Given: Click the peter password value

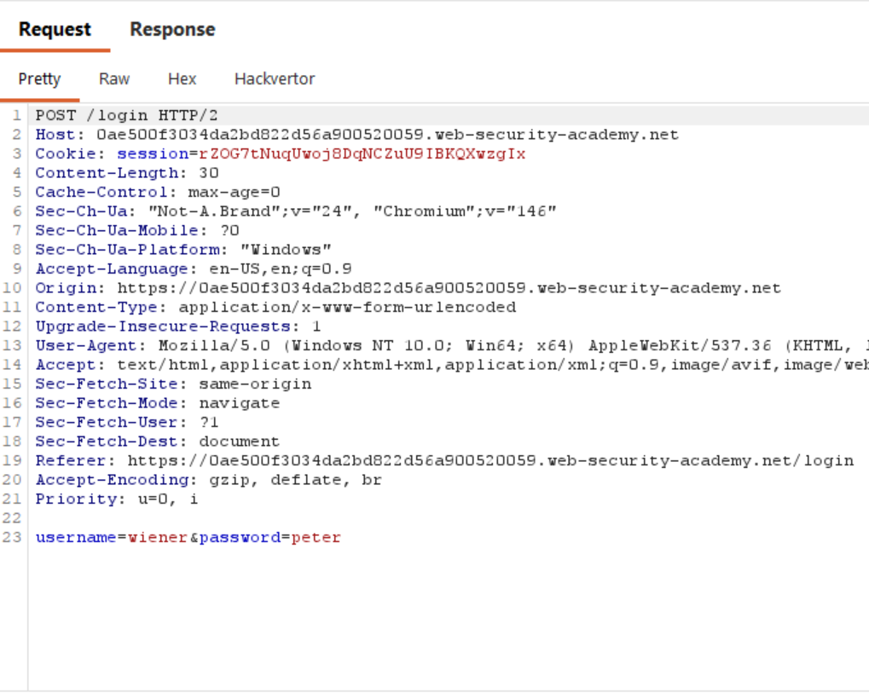Looking at the screenshot, I should pyautogui.click(x=316, y=537).
